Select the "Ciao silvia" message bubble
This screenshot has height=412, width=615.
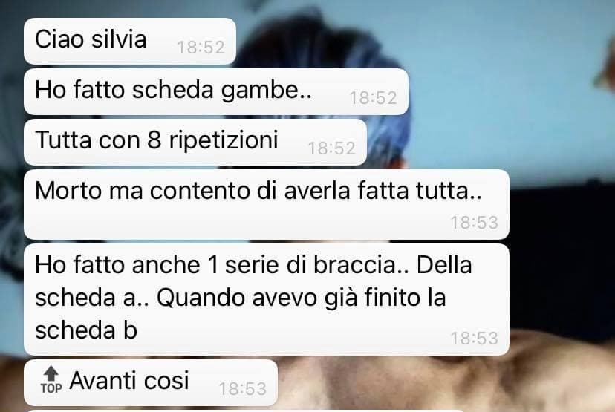coord(130,41)
